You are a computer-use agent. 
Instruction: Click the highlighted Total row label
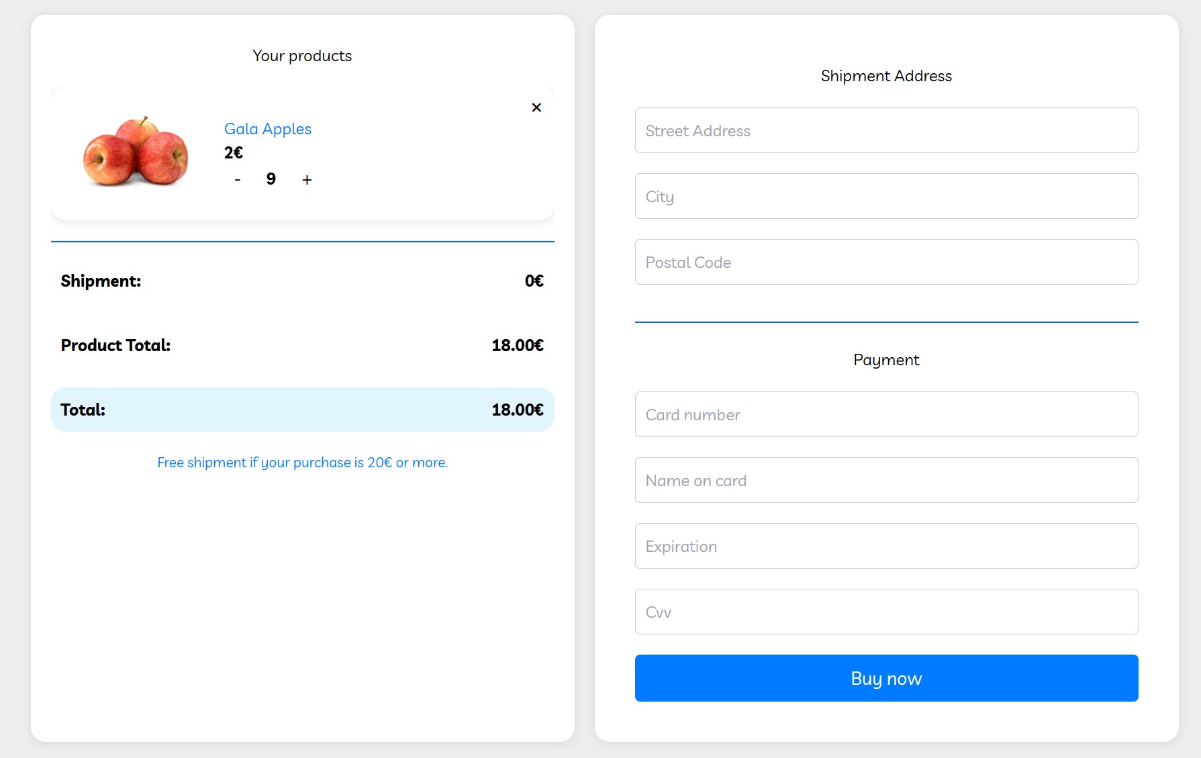pos(83,410)
